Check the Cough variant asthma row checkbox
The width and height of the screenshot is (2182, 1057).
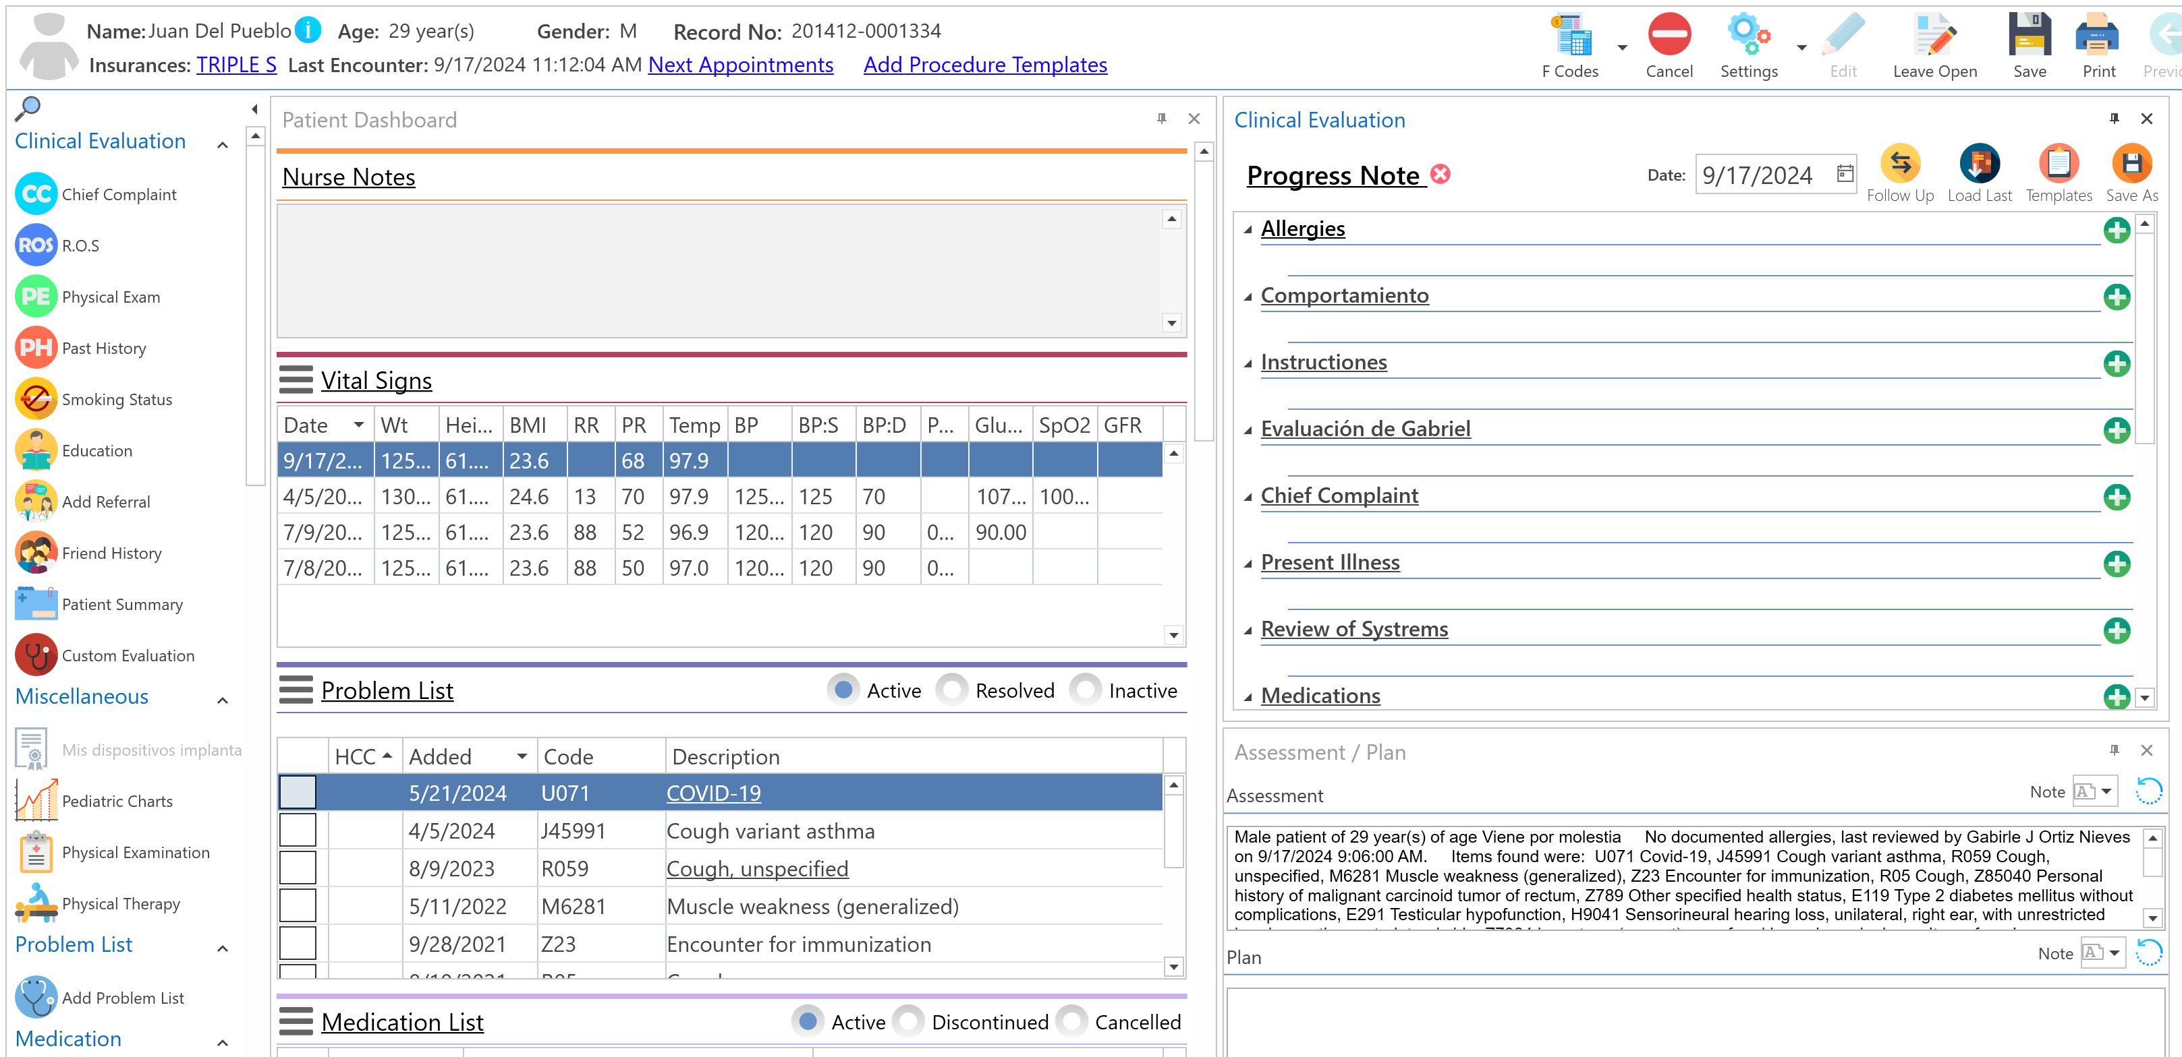click(298, 831)
